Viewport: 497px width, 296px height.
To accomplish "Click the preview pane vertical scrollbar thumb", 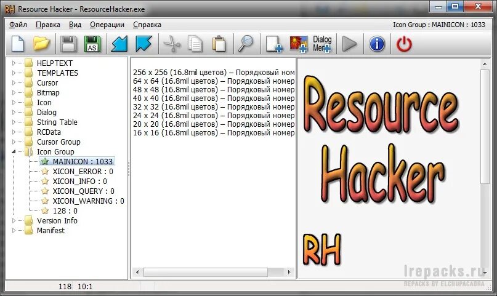I will pos(485,126).
